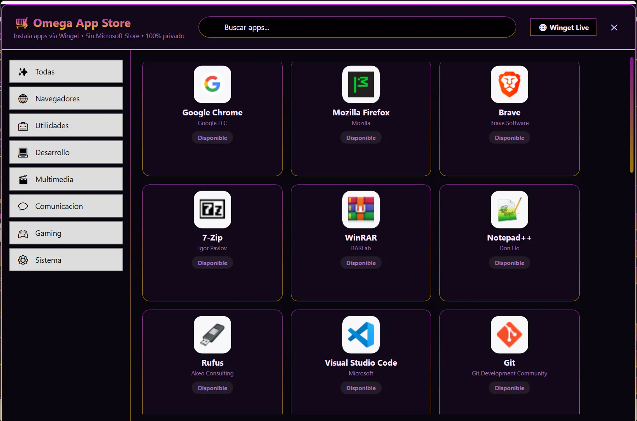The height and width of the screenshot is (421, 637).
Task: Click Disponible badge under Notepad++
Action: pos(510,263)
